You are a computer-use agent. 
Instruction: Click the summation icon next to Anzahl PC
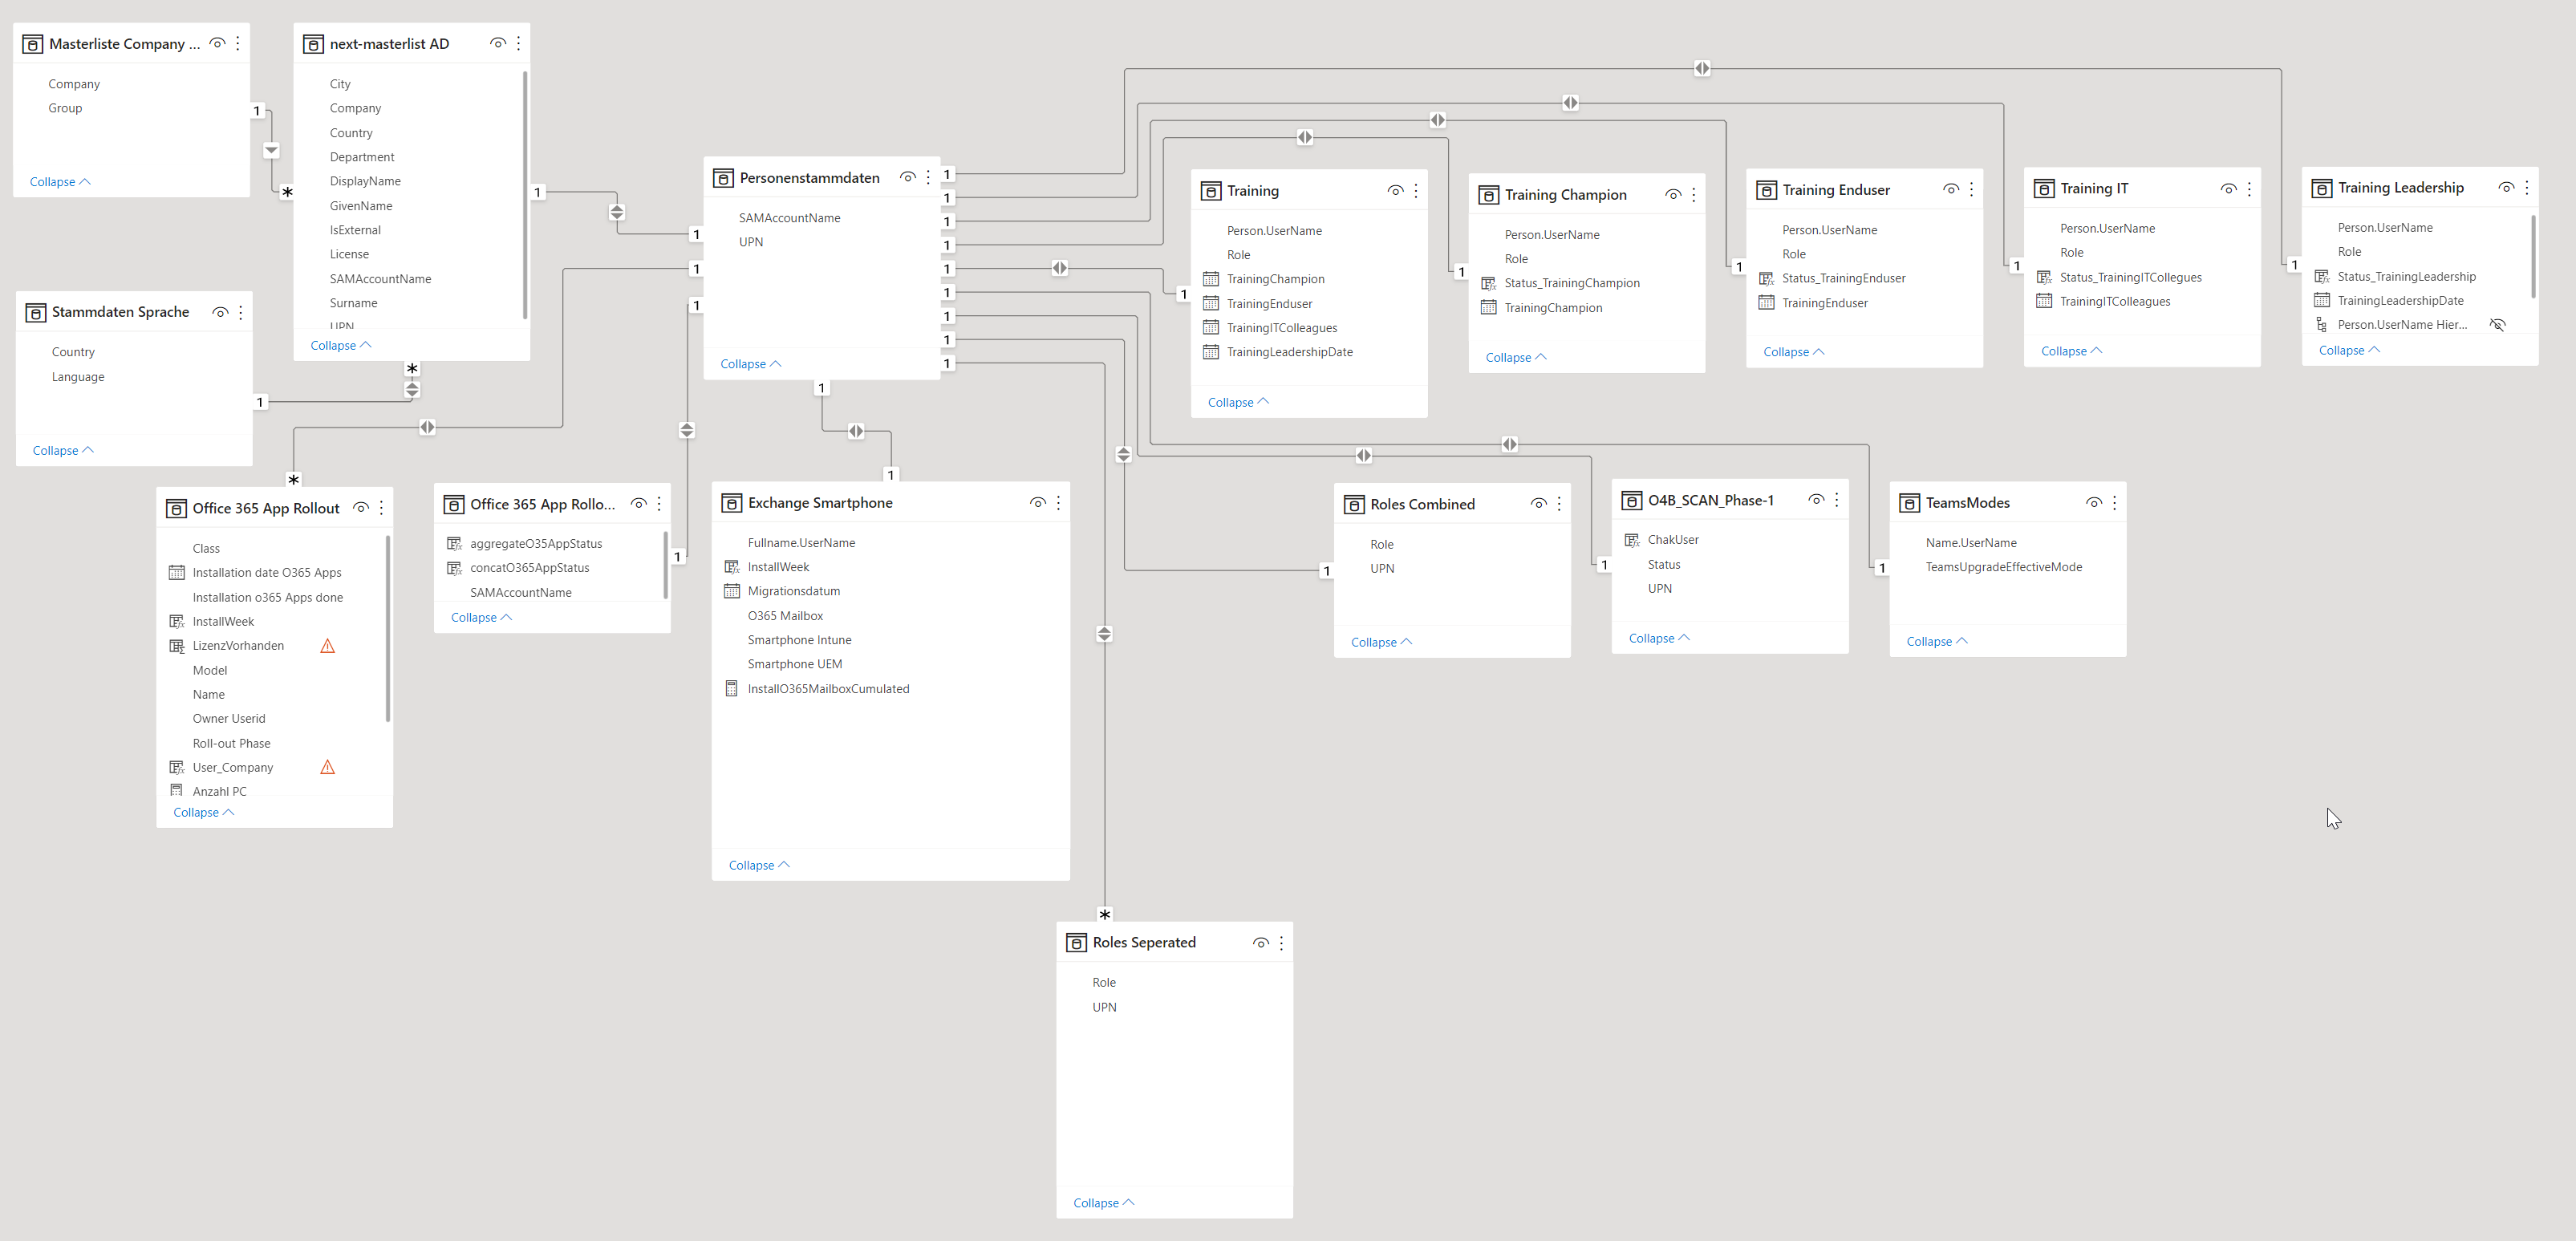(176, 790)
